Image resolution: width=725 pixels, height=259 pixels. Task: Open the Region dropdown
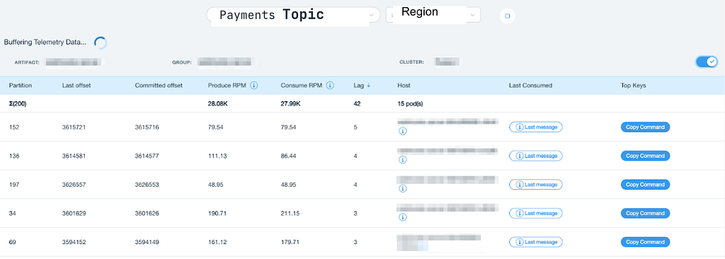tap(433, 15)
